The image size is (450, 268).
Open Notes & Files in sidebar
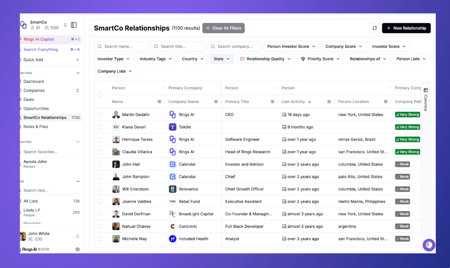36,127
